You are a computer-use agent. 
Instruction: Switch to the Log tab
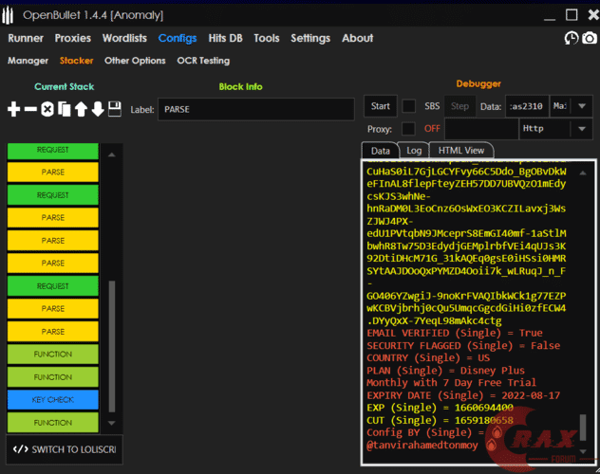414,151
